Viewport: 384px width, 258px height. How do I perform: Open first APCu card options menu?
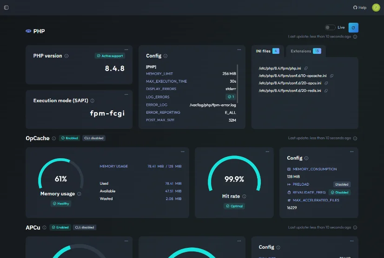(126, 241)
